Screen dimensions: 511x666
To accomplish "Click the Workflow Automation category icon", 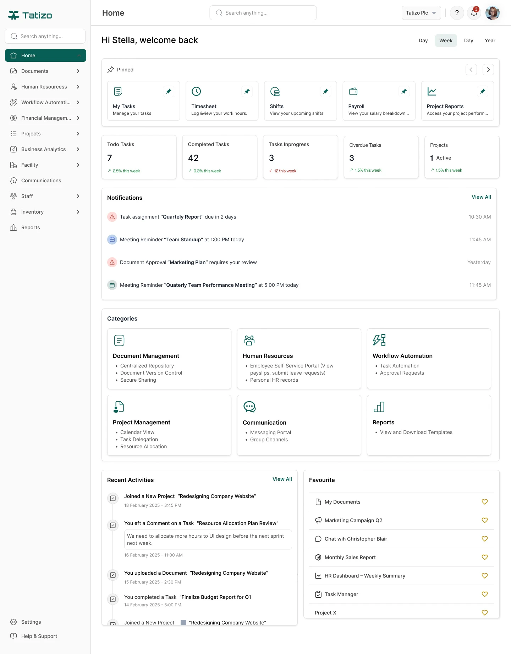I will click(379, 340).
